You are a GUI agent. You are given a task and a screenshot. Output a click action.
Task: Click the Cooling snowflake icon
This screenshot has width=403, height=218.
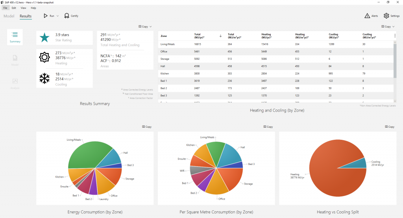pos(45,79)
